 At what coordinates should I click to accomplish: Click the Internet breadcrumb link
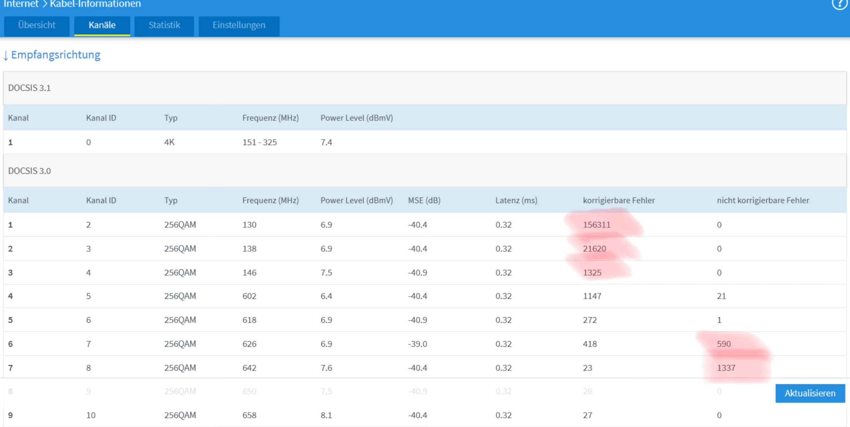click(21, 4)
